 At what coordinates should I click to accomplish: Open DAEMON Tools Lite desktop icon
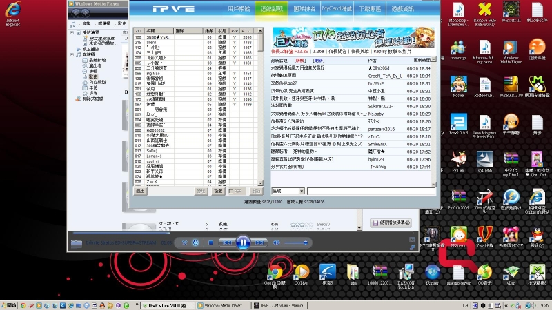point(406,271)
